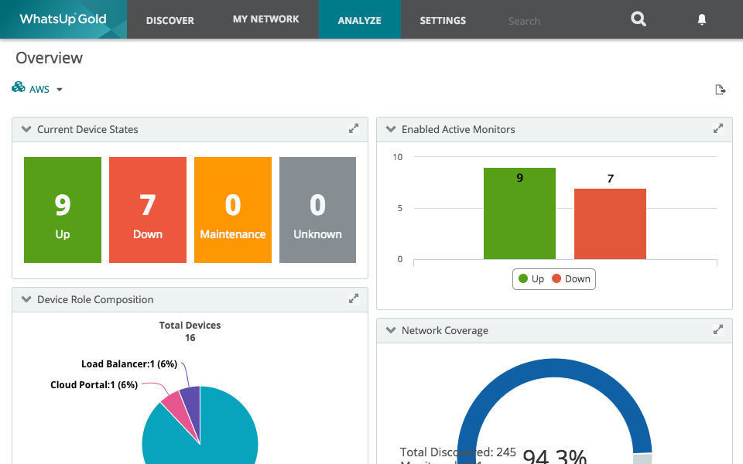
Task: Click the export dashboard icon
Action: (x=720, y=90)
